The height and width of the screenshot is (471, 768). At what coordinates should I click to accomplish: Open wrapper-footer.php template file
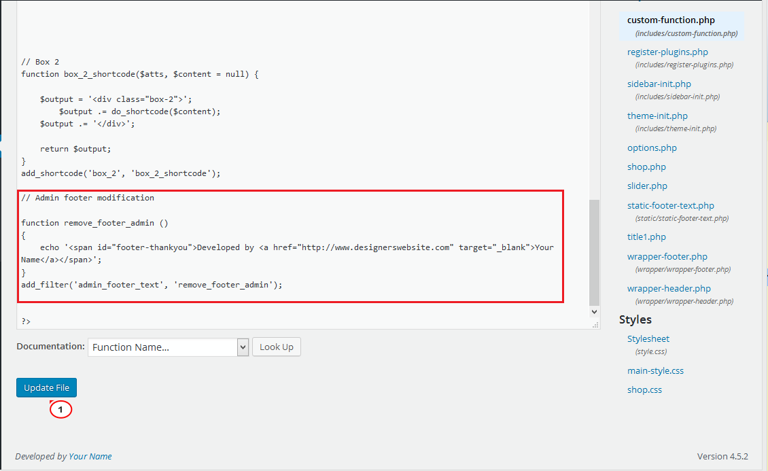pyautogui.click(x=667, y=256)
